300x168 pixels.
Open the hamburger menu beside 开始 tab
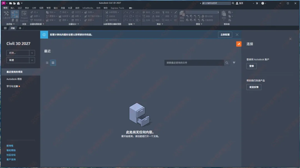(x=5, y=28)
